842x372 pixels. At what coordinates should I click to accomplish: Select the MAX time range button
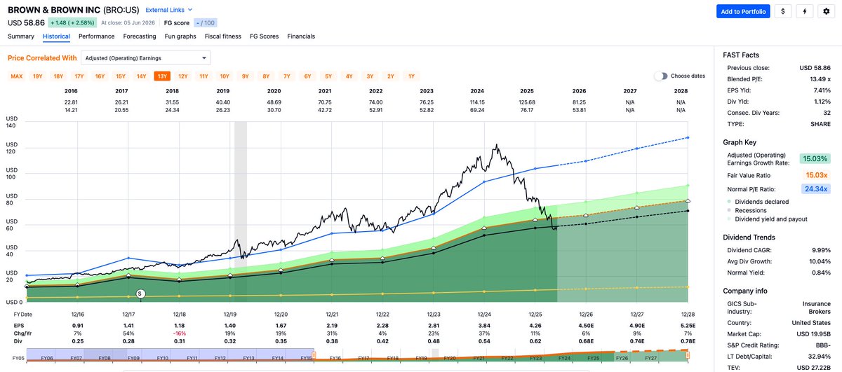(x=17, y=76)
